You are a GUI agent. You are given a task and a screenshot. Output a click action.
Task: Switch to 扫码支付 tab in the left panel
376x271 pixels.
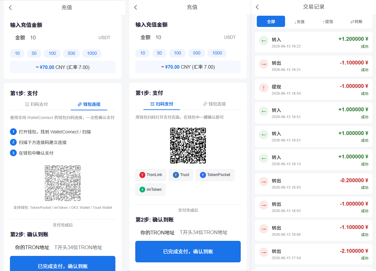[x=36, y=104]
